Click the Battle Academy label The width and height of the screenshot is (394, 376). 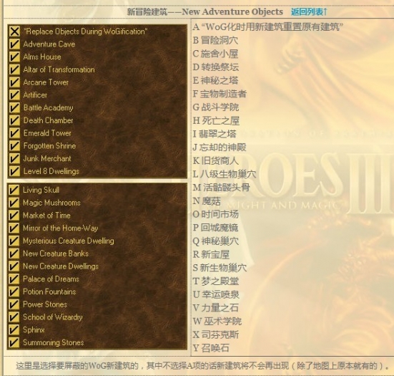48,107
